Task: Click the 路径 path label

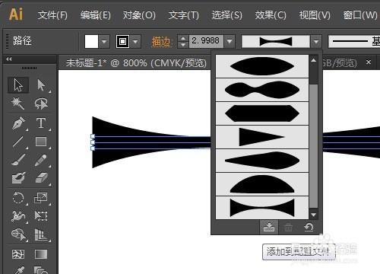Action: click(x=22, y=41)
